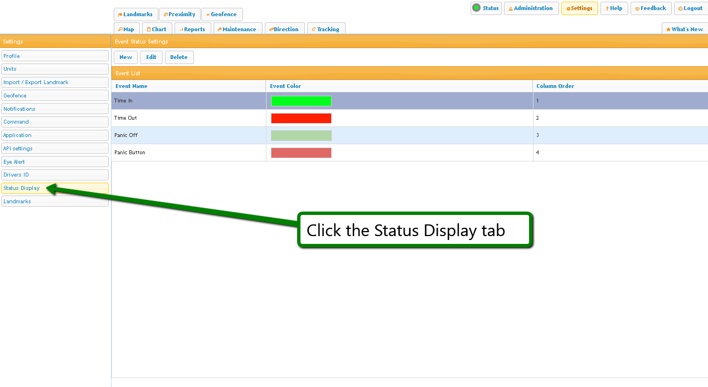Open Status Display in Settings sidebar

(22, 188)
